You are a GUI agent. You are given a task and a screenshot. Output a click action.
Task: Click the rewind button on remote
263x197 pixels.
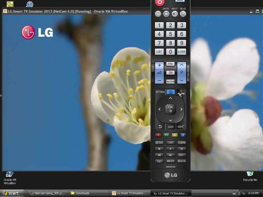(x=159, y=155)
